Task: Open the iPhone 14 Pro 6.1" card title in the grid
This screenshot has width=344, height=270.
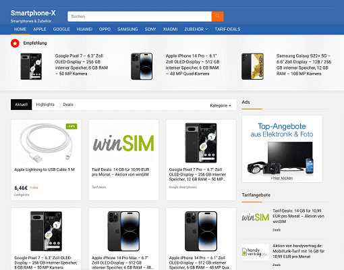Action: pyautogui.click(x=200, y=263)
